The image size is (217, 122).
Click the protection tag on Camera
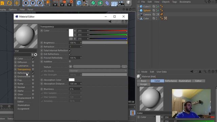click(x=161, y=14)
